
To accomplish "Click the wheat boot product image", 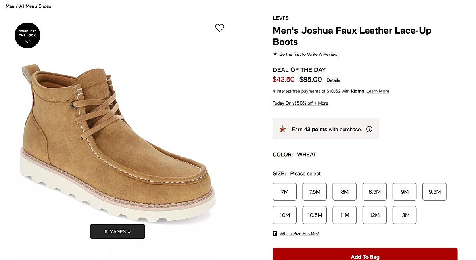I will point(117,143).
